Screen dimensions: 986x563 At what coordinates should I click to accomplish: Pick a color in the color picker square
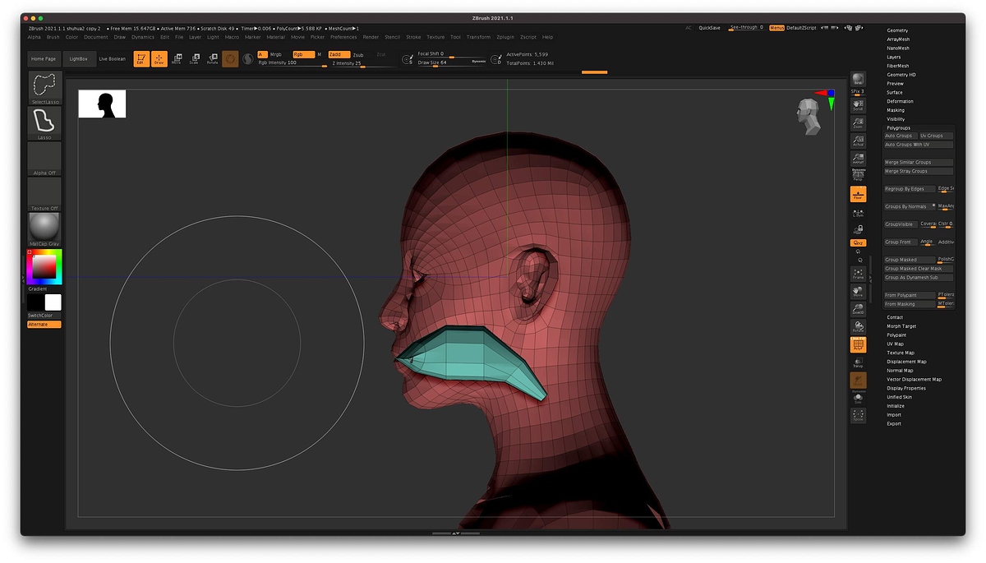point(44,266)
